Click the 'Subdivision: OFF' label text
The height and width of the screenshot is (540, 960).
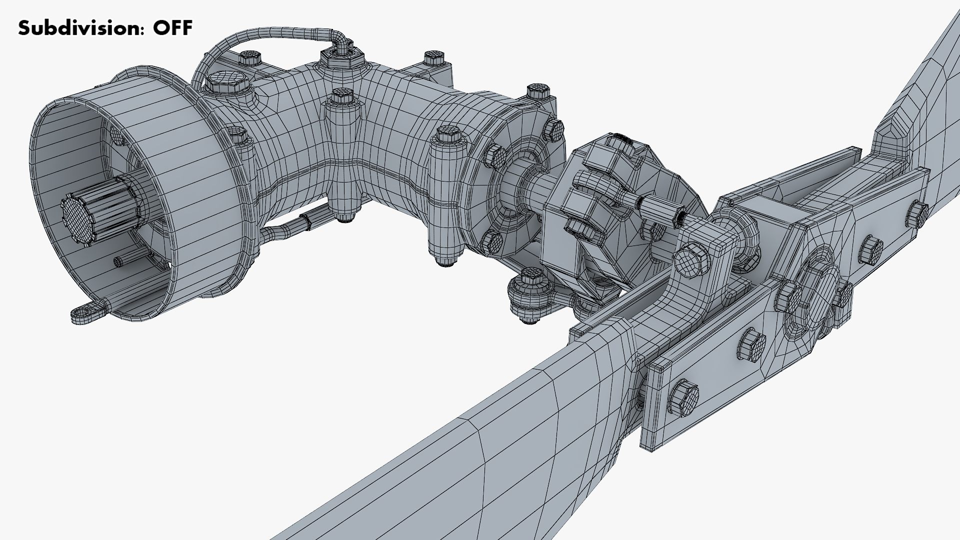click(105, 28)
